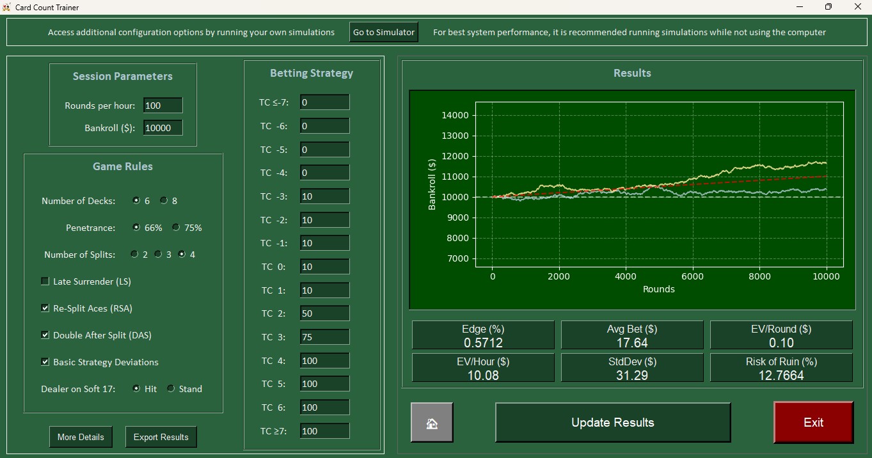Click the More Details button
Viewport: 872px width, 458px height.
pos(81,437)
